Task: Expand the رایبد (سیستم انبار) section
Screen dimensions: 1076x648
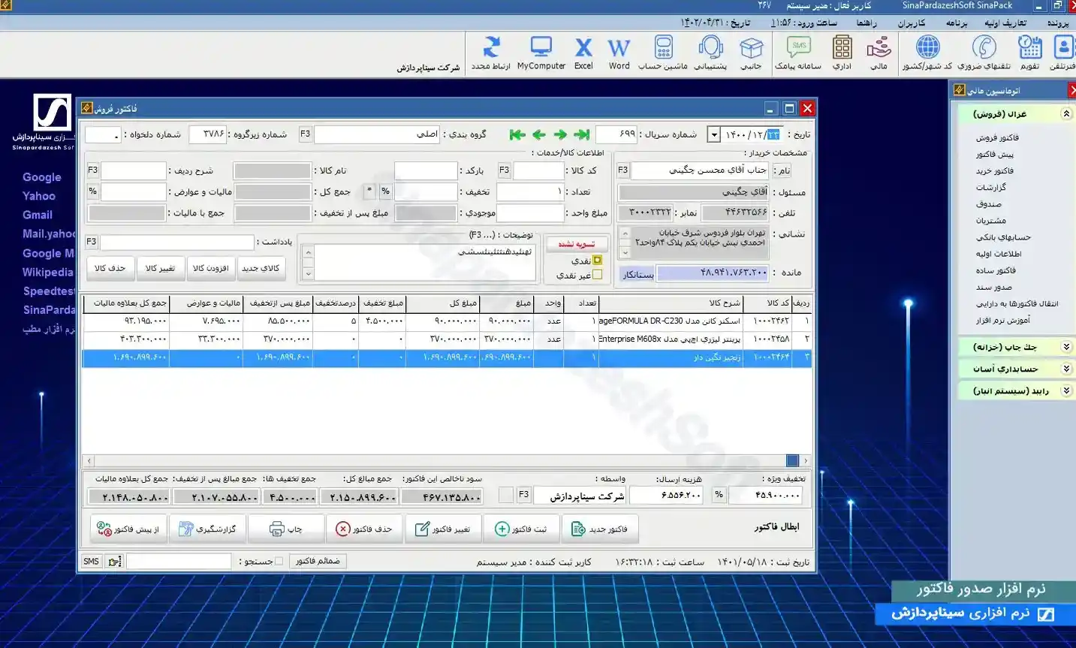Action: click(1066, 391)
